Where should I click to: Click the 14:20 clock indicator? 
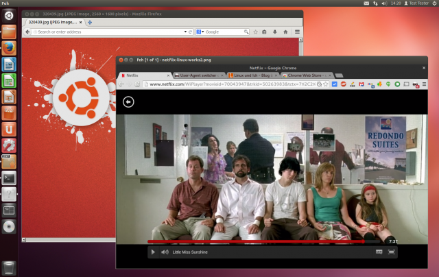point(396,3)
